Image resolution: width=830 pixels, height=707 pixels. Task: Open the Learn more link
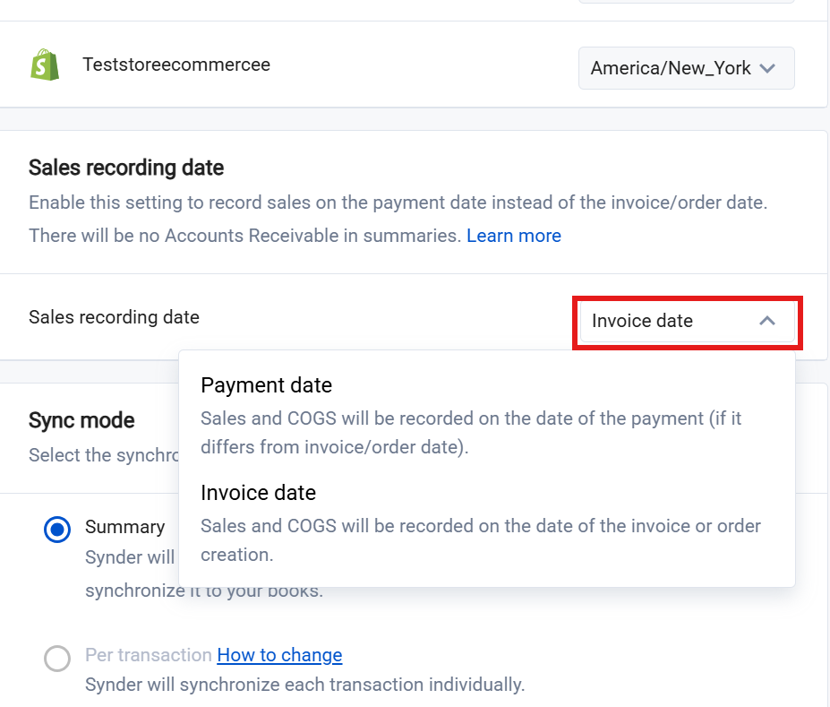coord(513,236)
